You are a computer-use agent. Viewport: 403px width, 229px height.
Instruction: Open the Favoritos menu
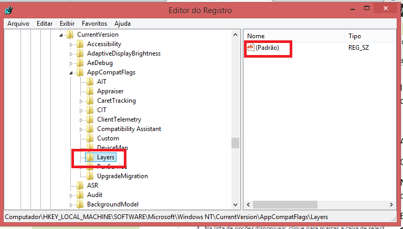(x=94, y=24)
